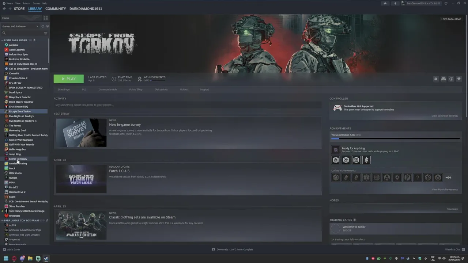Create a New Note
The image size is (468, 263).
point(452,209)
